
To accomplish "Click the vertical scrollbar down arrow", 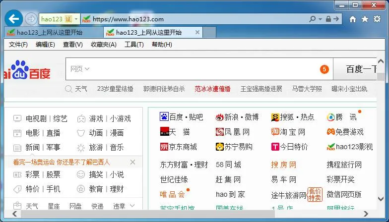I will pos(381,198).
